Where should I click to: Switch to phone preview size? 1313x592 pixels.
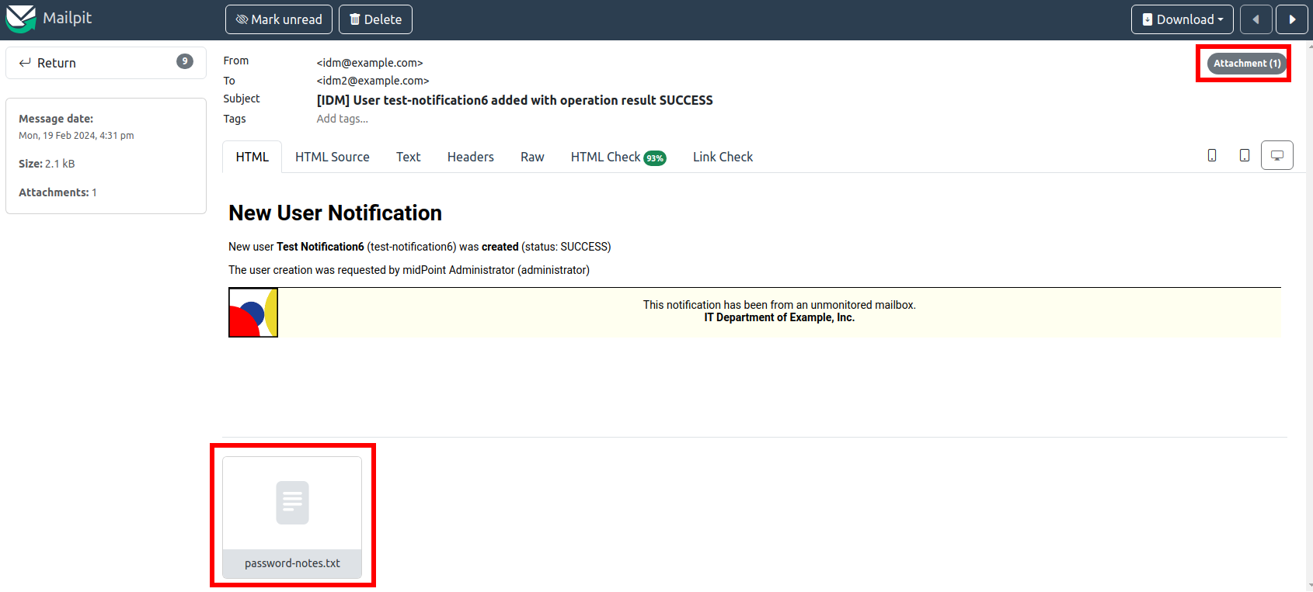click(1212, 156)
